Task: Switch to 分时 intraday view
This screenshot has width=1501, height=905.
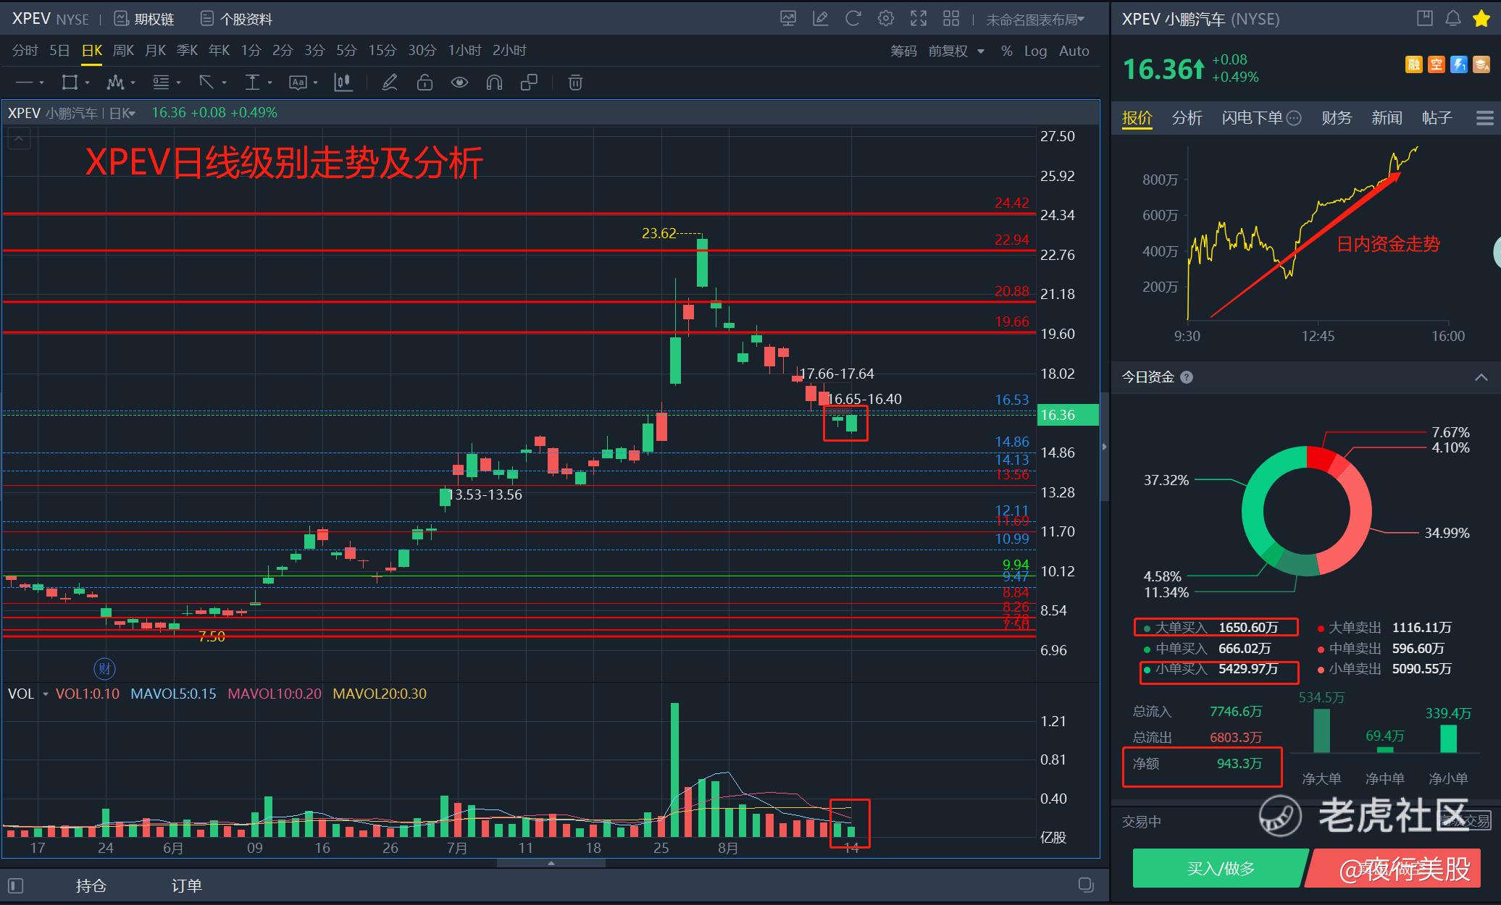Action: click(25, 50)
